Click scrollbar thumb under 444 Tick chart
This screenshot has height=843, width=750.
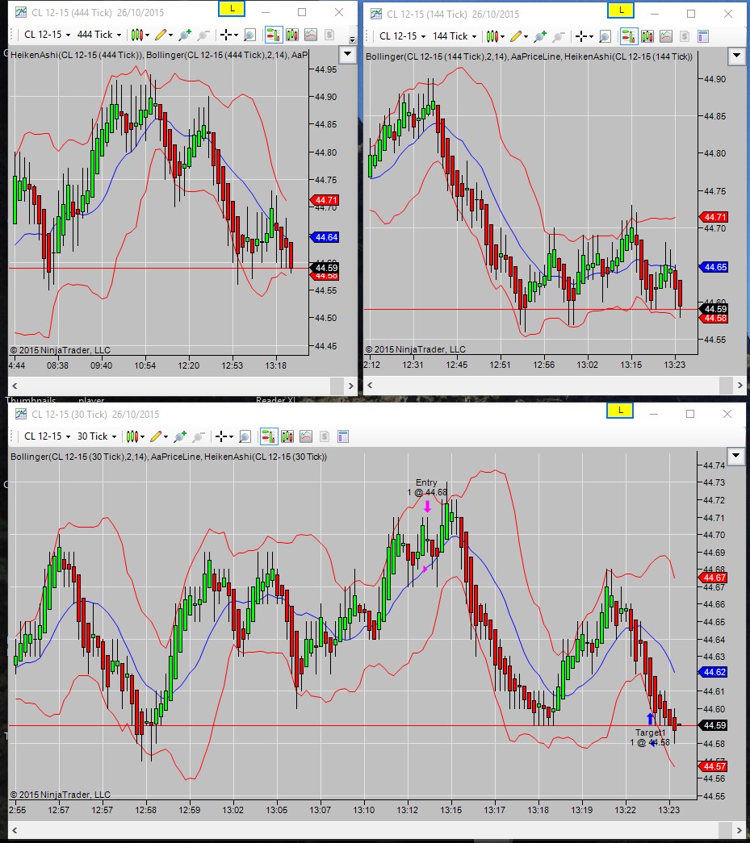pyautogui.click(x=337, y=386)
